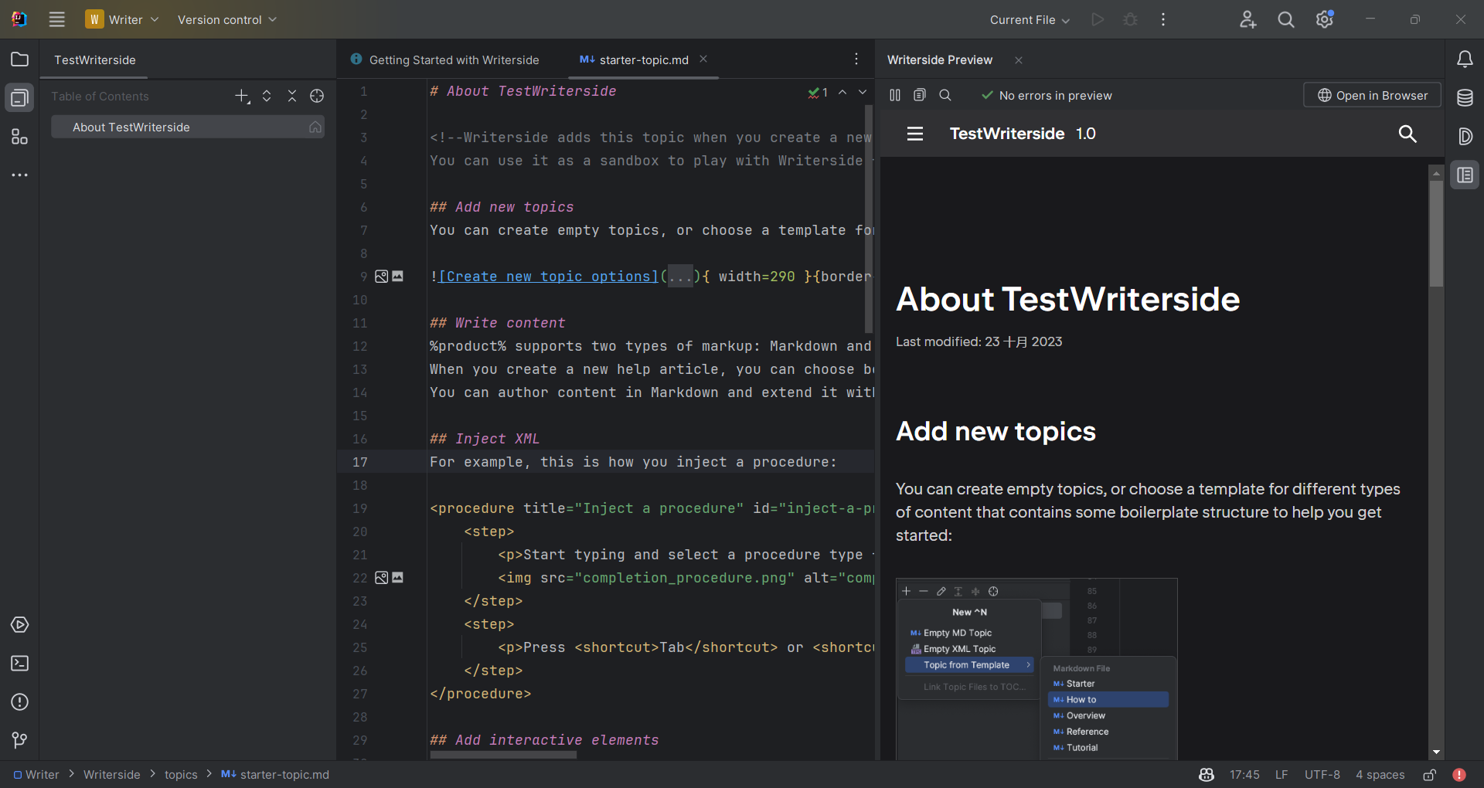
Task: Open the right sidebar D documentation icon
Action: click(1465, 137)
